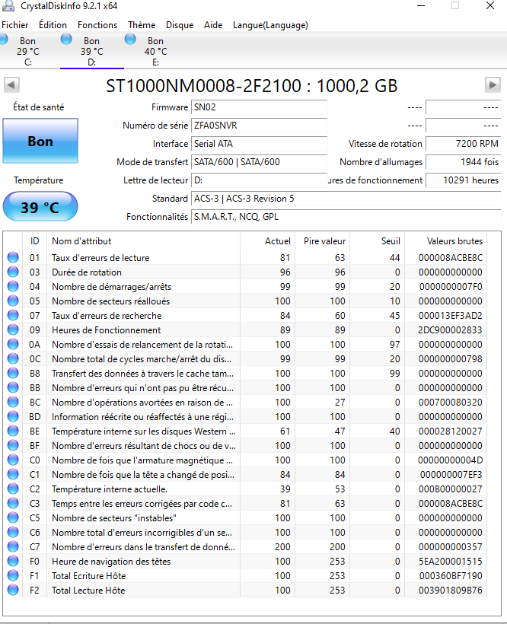Open the Langue(Language) menu
This screenshot has width=507, height=624.
270,25
